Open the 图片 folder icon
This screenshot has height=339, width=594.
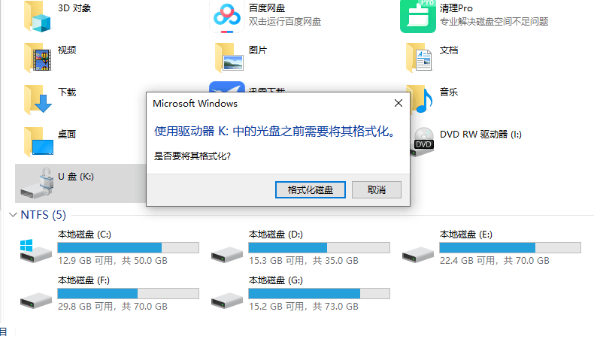(229, 57)
